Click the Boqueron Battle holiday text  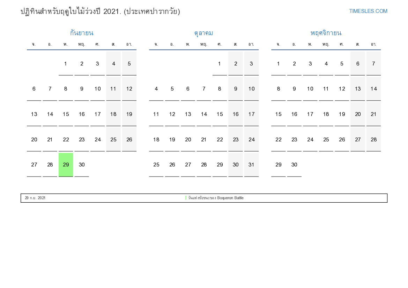point(216,198)
